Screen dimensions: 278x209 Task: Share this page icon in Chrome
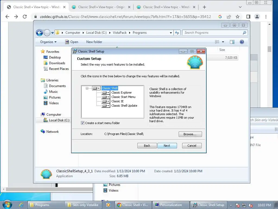(229, 17)
